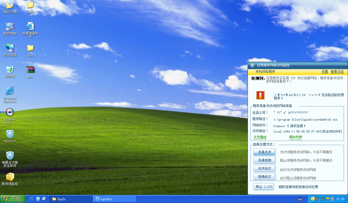Open 回收站 recycle bin icon
The width and height of the screenshot is (348, 203).
point(10,72)
